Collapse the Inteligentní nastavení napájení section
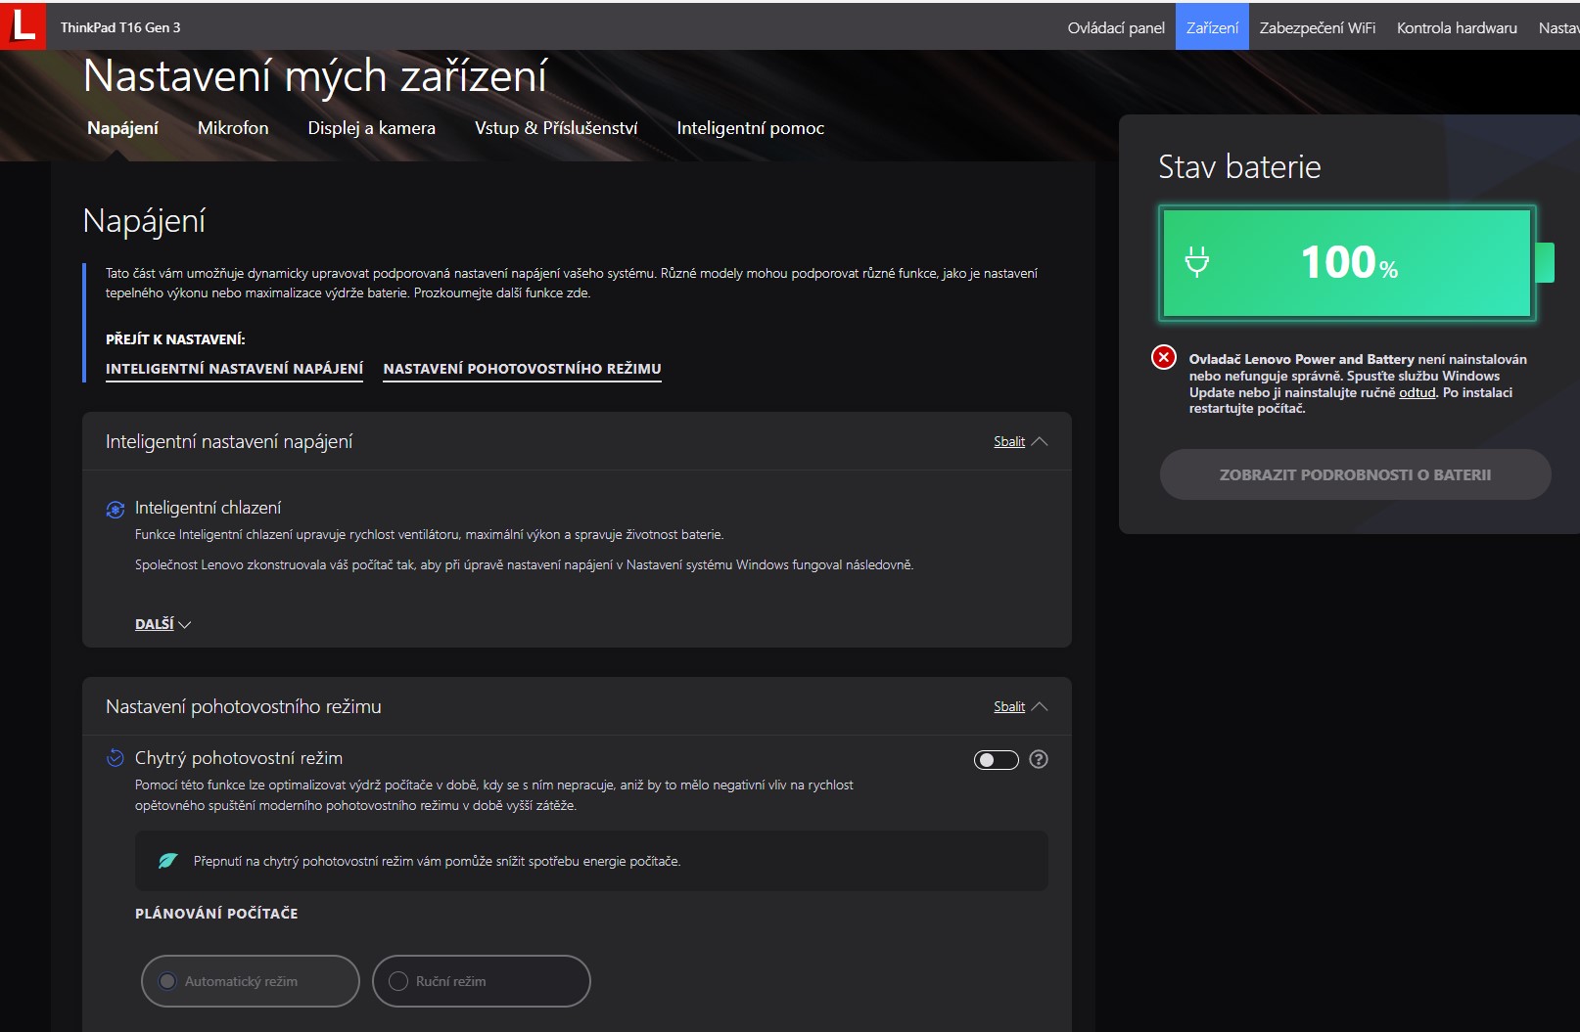Screen dimensions: 1580x1032 1019,442
